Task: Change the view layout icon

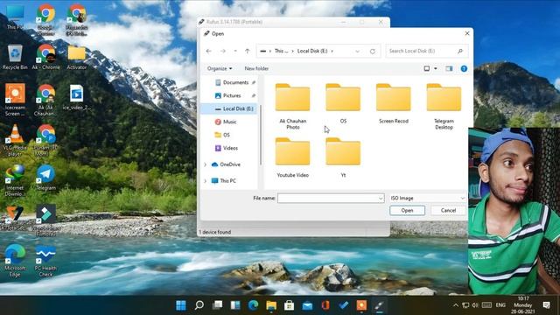Action: pos(427,68)
